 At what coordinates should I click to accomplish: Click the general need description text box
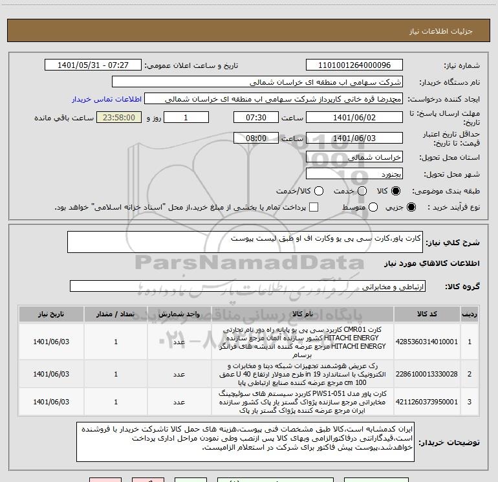[x=245, y=242]
